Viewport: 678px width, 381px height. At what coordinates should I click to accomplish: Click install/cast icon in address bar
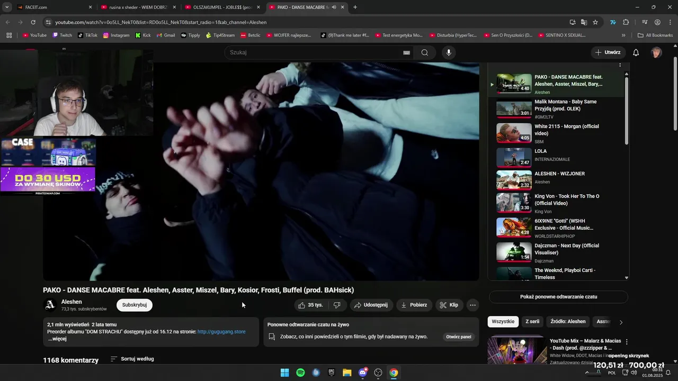(573, 22)
